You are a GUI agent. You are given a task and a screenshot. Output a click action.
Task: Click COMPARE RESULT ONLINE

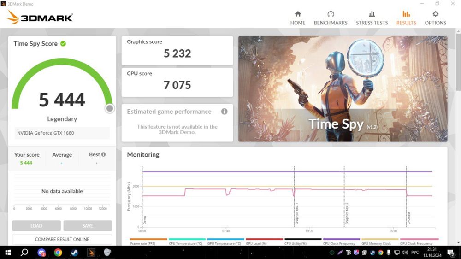tap(62, 239)
